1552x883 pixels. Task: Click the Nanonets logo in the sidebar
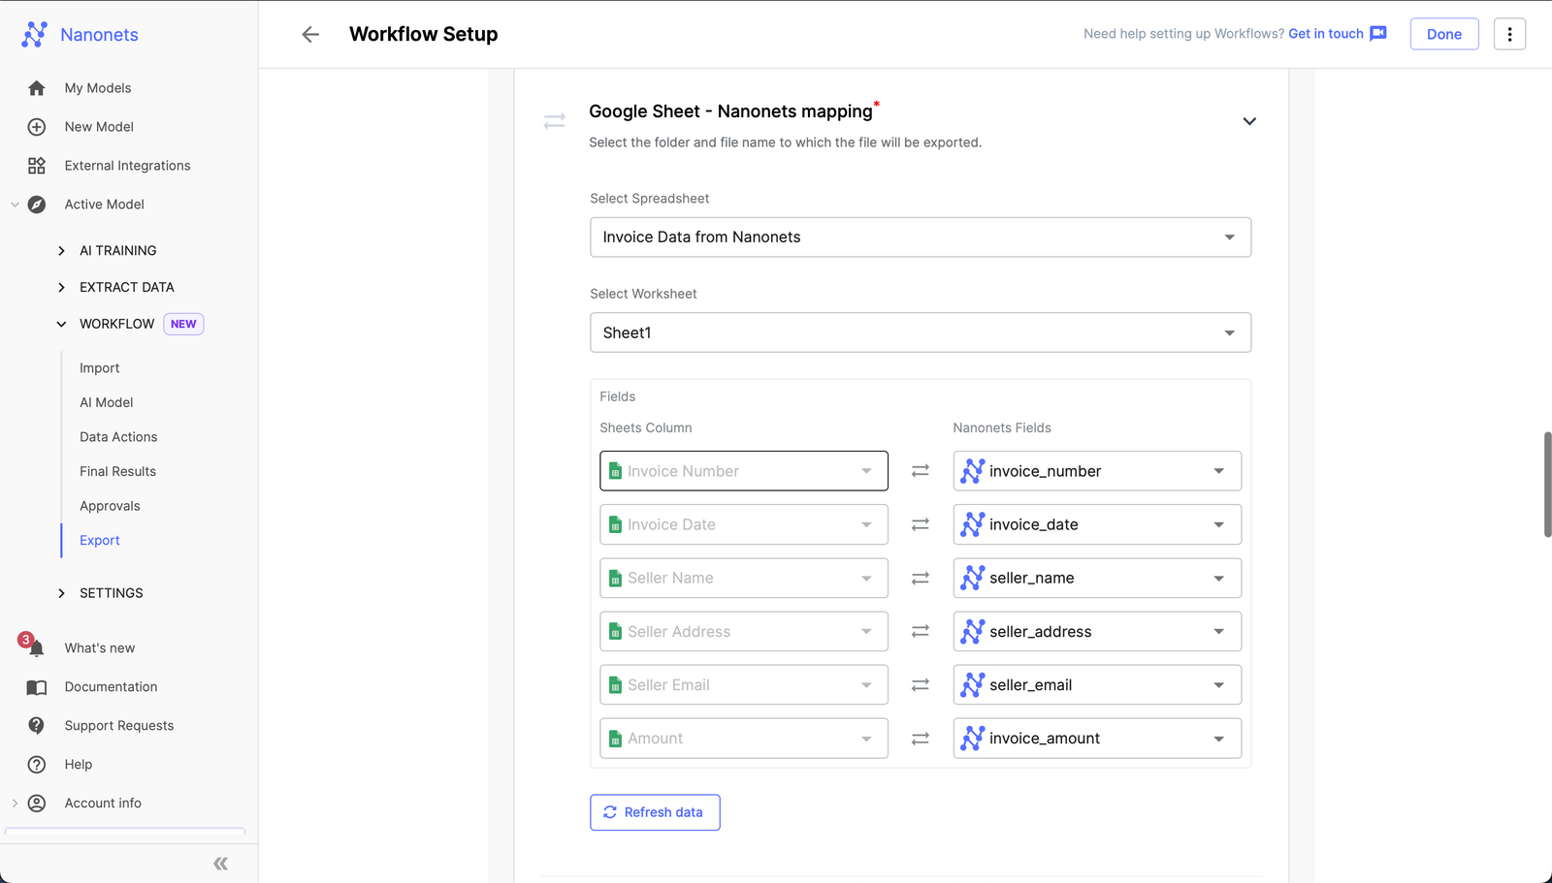[35, 34]
